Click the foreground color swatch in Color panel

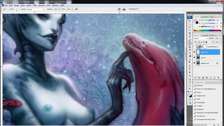[x=195, y=21]
